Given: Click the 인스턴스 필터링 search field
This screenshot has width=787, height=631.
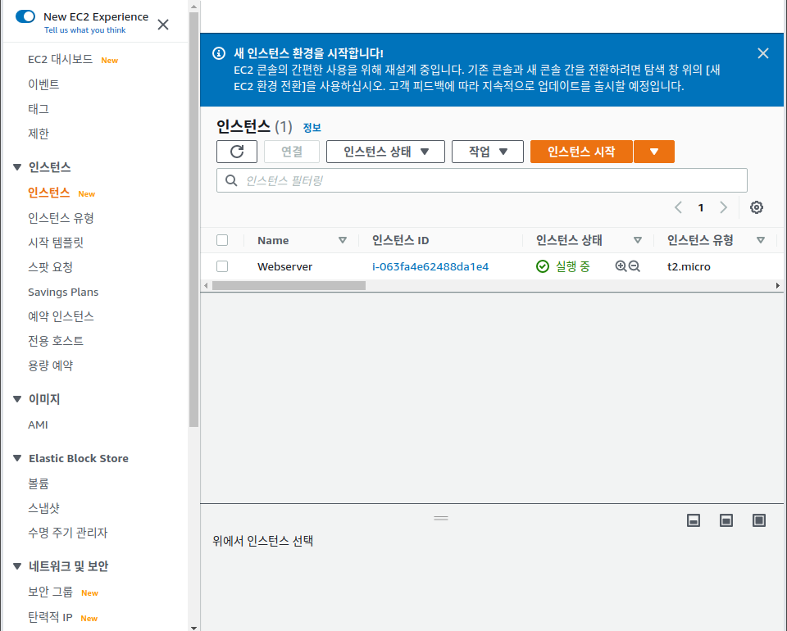Looking at the screenshot, I should 482,180.
